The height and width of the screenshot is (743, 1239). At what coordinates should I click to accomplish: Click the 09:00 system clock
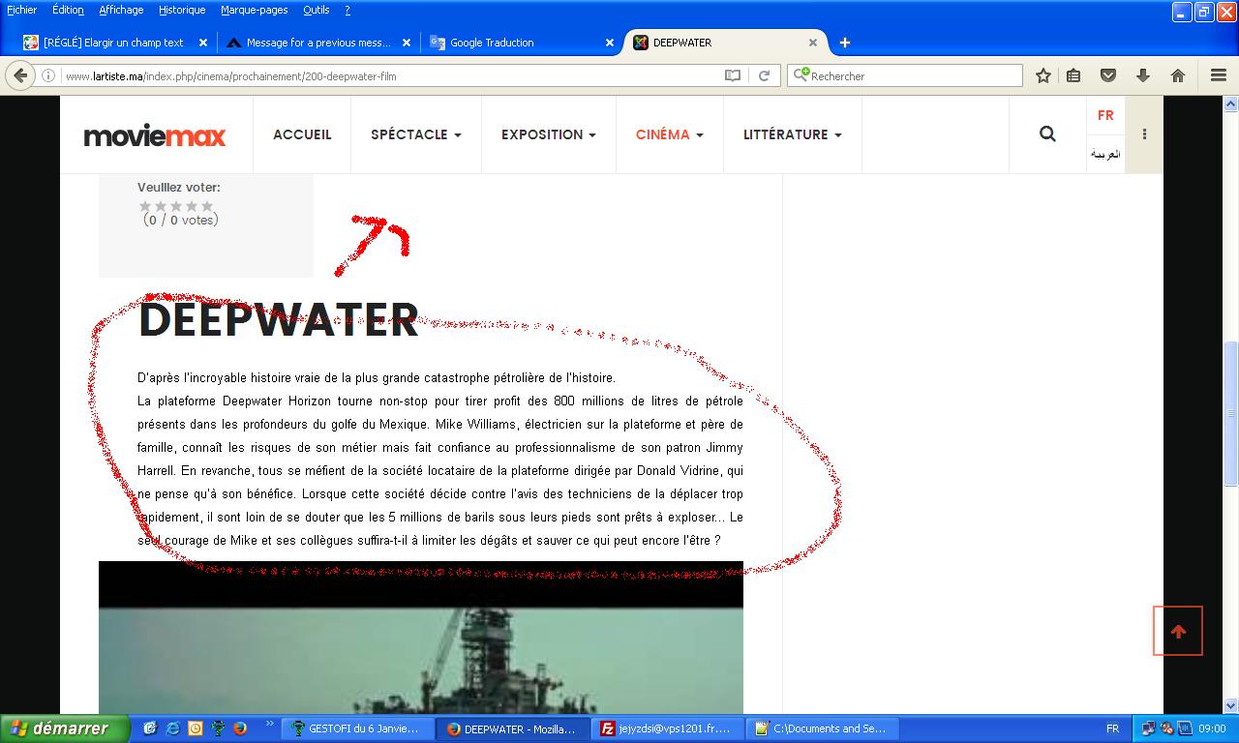(1212, 728)
